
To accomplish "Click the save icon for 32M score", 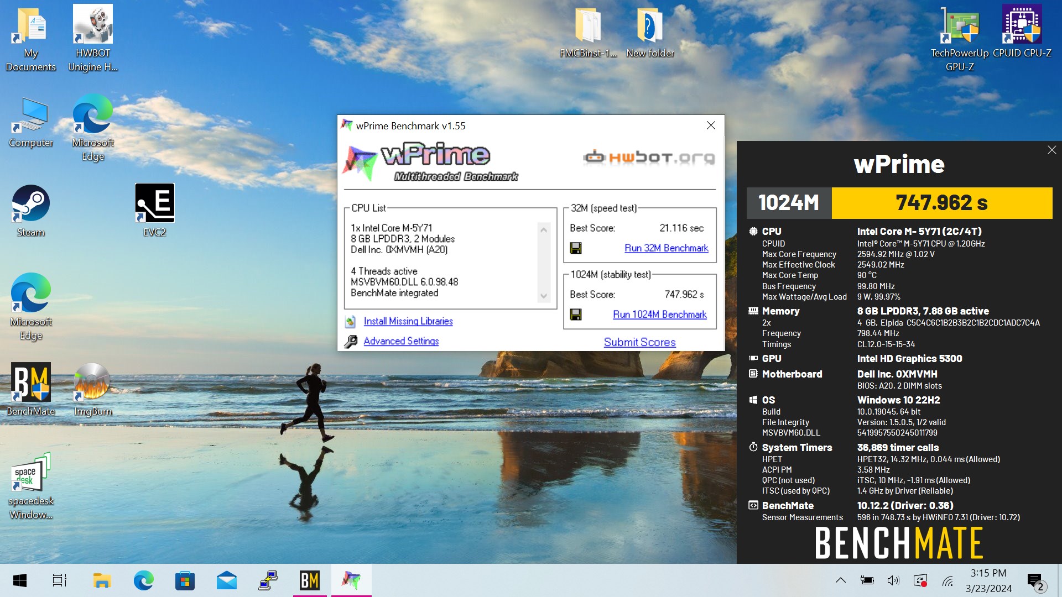I will tap(576, 248).
